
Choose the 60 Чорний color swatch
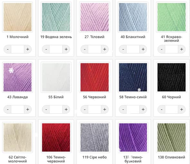click(x=171, y=77)
